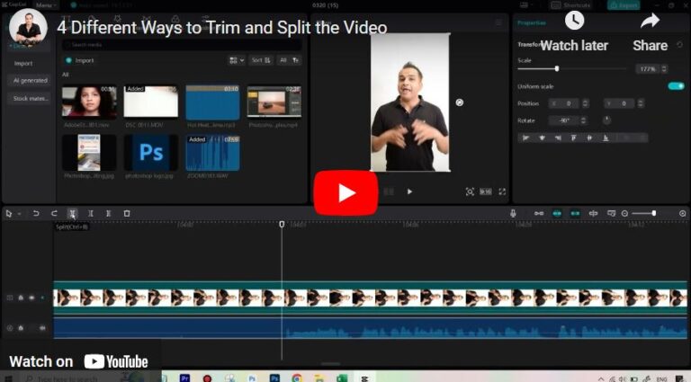Screen dimensions: 691x382
Task: Open the Import tab in the left sidebar
Action: (23, 64)
